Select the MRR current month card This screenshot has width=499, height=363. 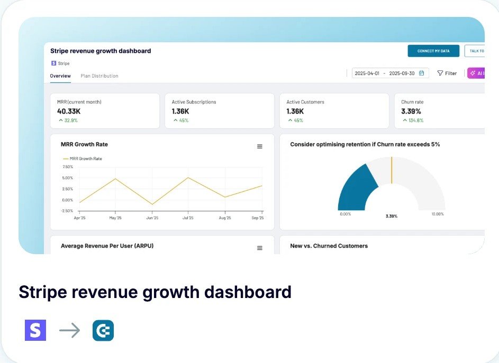(x=104, y=111)
